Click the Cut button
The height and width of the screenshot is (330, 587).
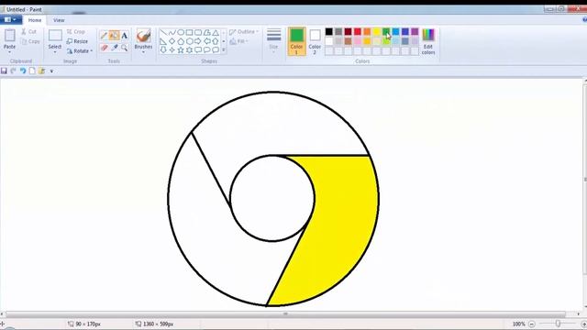point(28,32)
